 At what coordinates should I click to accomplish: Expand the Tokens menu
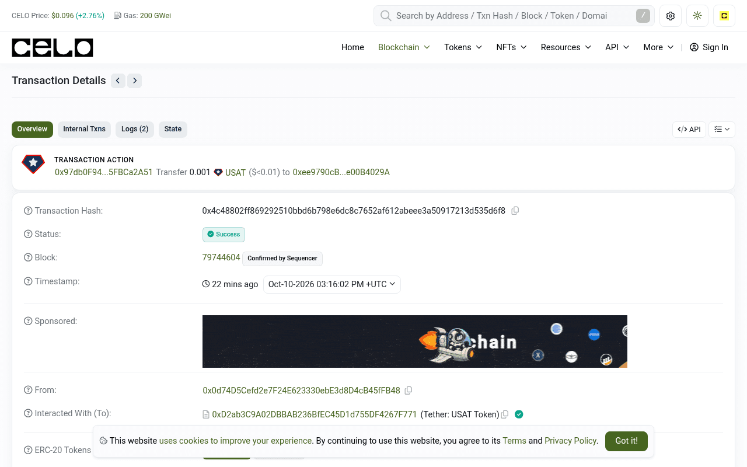pyautogui.click(x=463, y=47)
